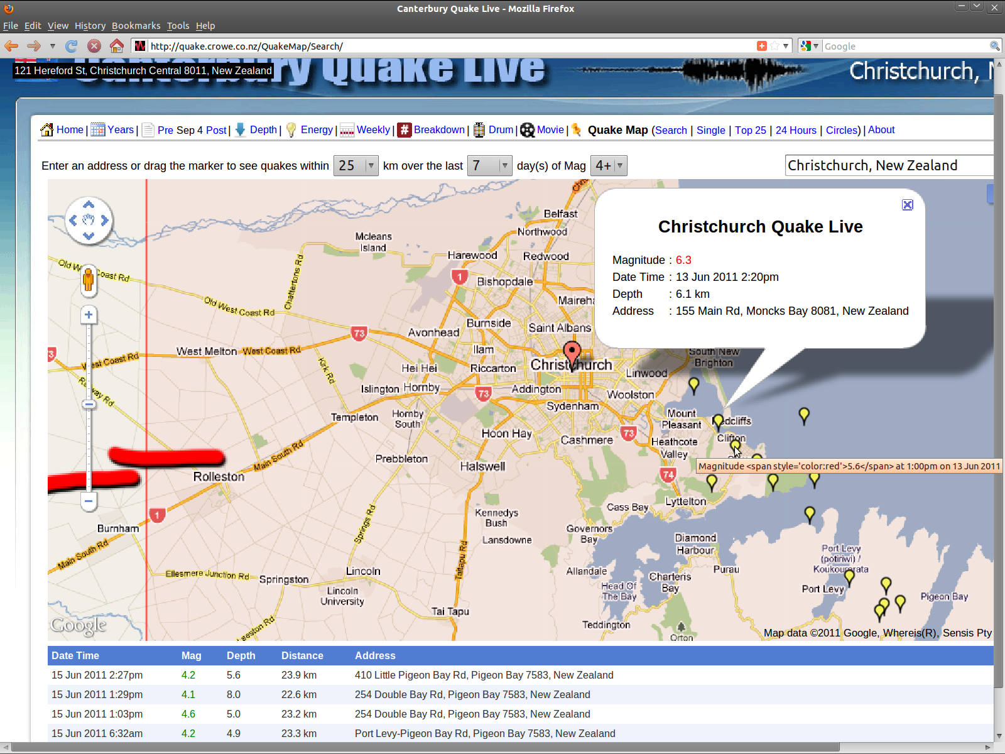Image resolution: width=1005 pixels, height=754 pixels.
Task: Click the Energy light bulb icon
Action: [x=291, y=130]
